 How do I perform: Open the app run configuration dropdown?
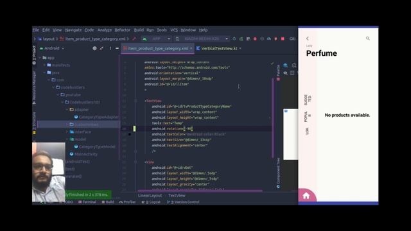[157, 38]
